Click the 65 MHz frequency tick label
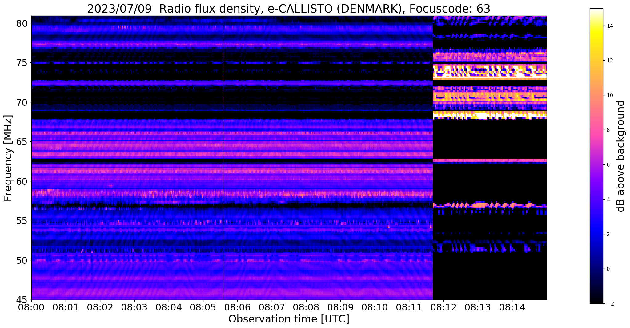The height and width of the screenshot is (328, 630). [22, 142]
